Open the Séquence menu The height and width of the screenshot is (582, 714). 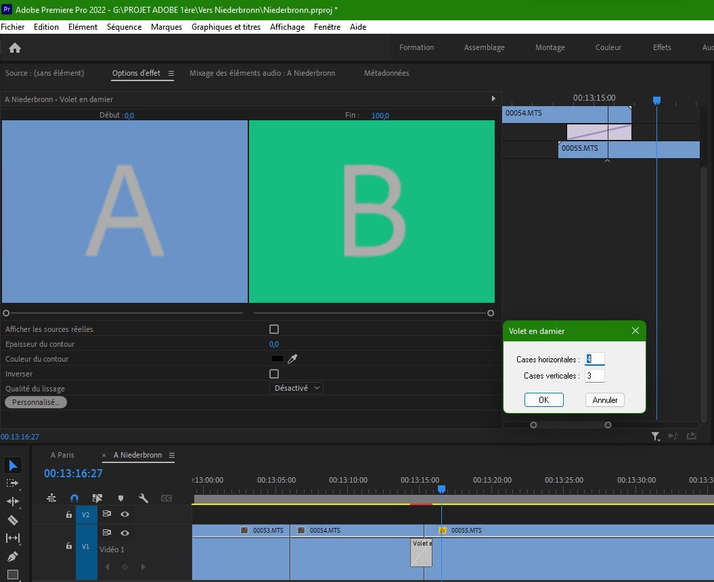[x=124, y=27]
